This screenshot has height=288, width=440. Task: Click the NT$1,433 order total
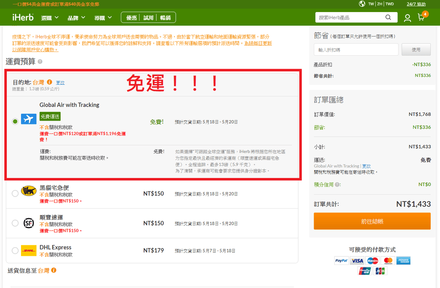413,204
